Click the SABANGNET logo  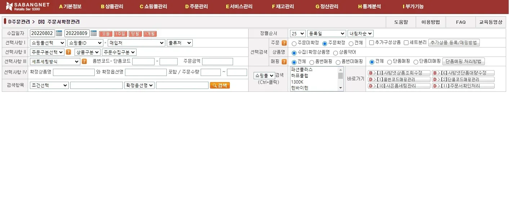[28, 6]
